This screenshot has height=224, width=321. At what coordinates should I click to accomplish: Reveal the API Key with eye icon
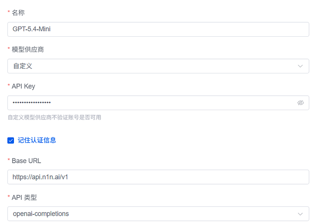(x=301, y=103)
